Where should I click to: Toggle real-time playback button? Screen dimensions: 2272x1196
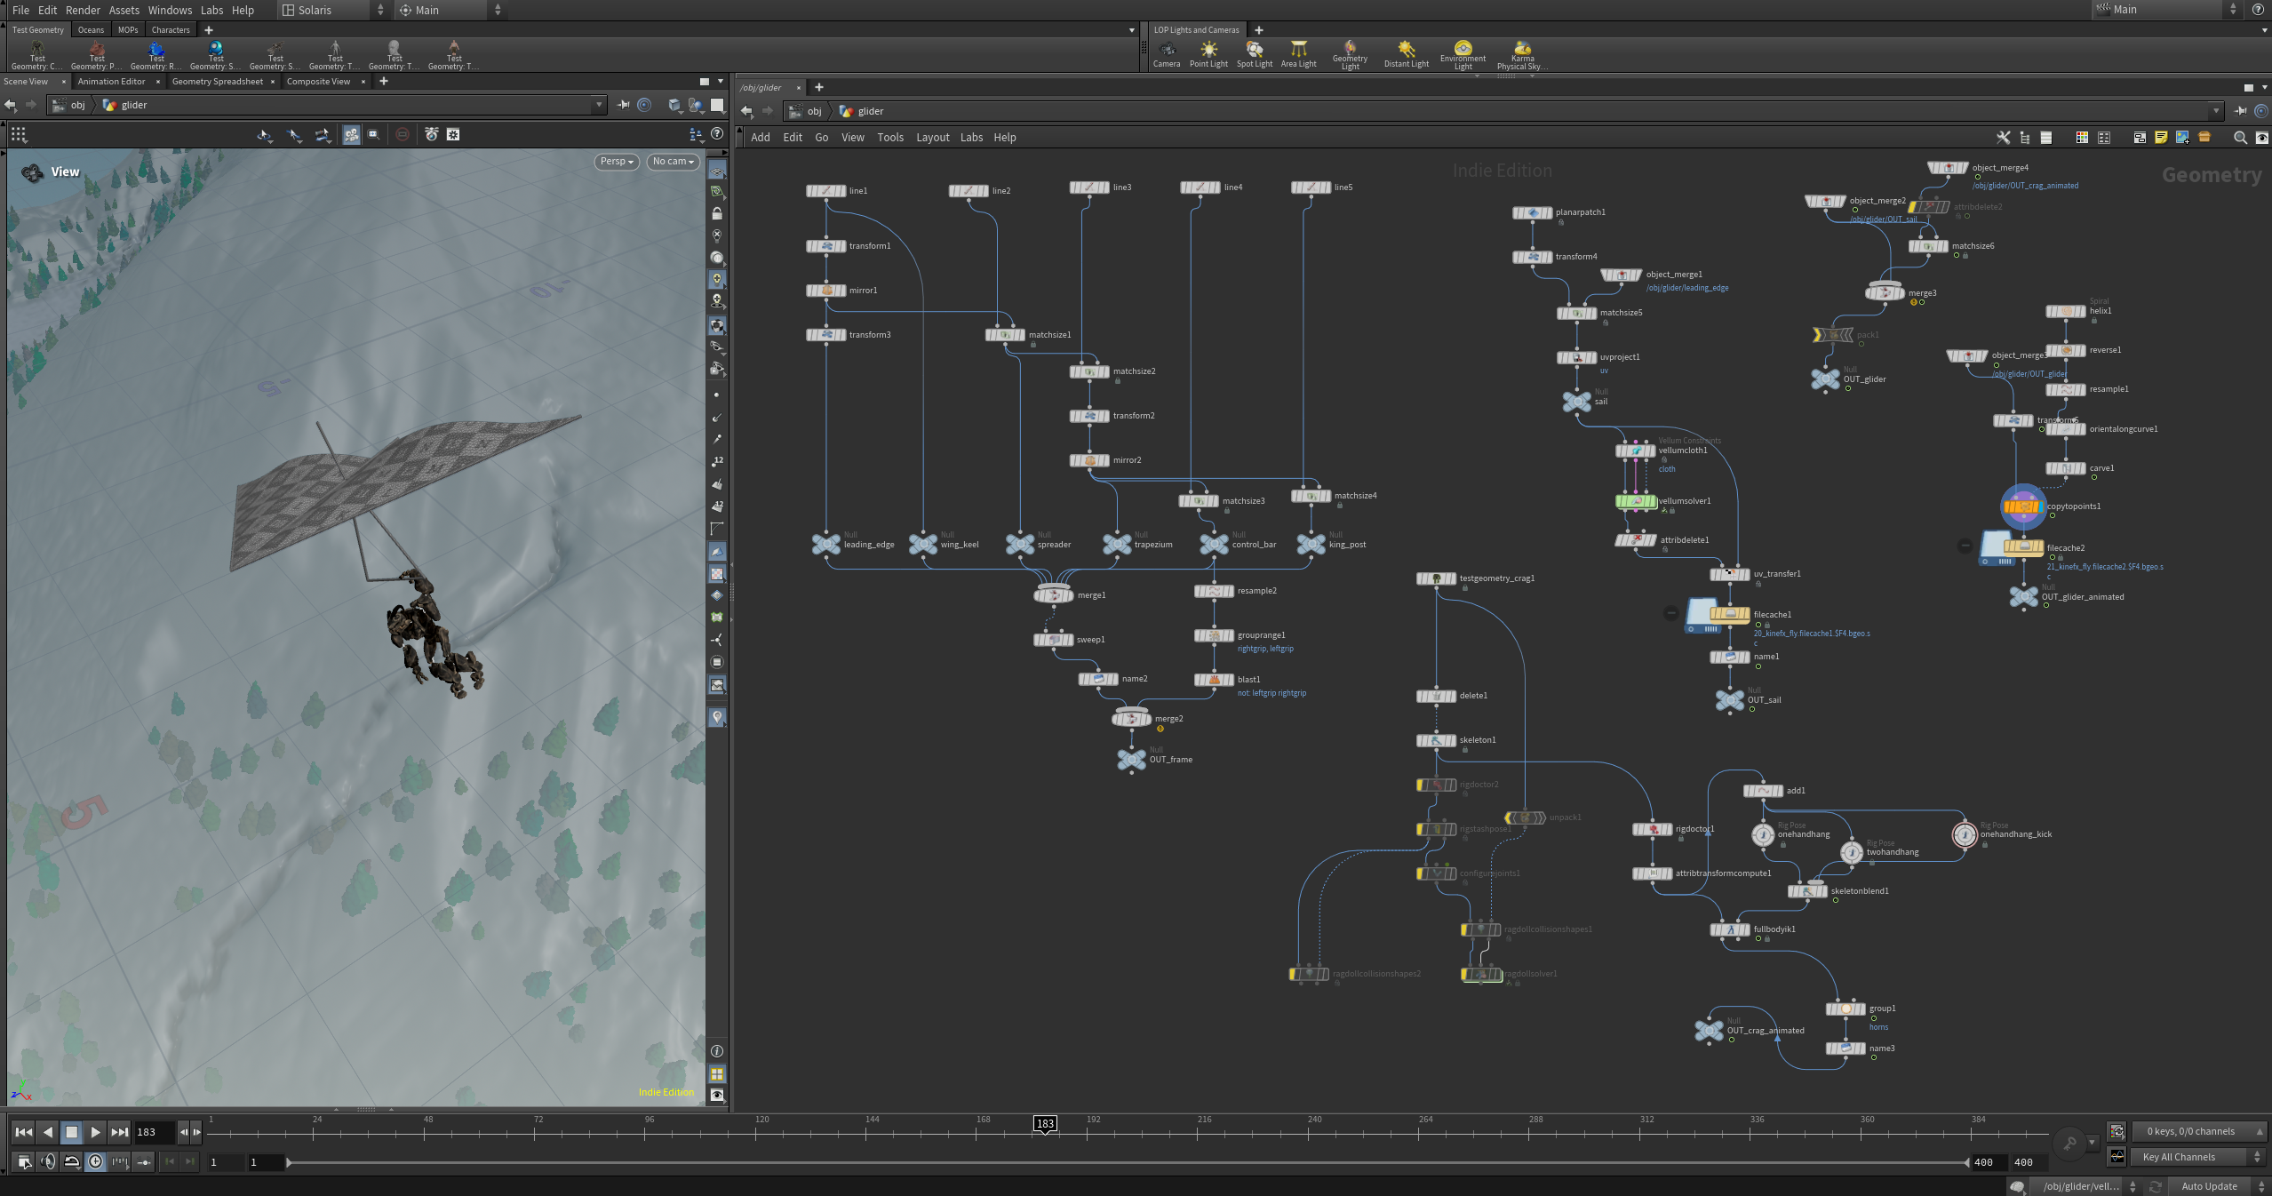click(x=95, y=1161)
